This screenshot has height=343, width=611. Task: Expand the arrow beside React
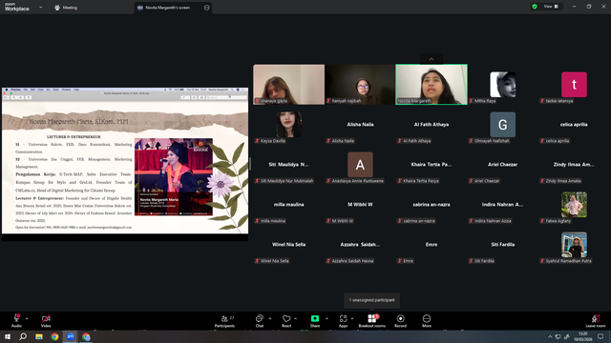tap(296, 318)
